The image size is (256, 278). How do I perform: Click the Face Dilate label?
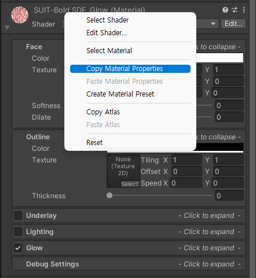click(x=41, y=117)
